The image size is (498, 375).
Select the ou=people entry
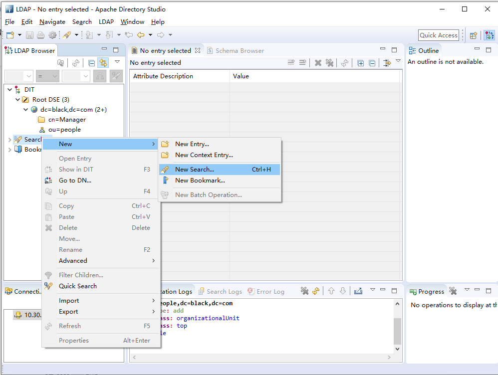[64, 130]
